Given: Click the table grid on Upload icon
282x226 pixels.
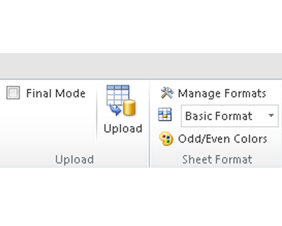Looking at the screenshot, I should click(118, 94).
